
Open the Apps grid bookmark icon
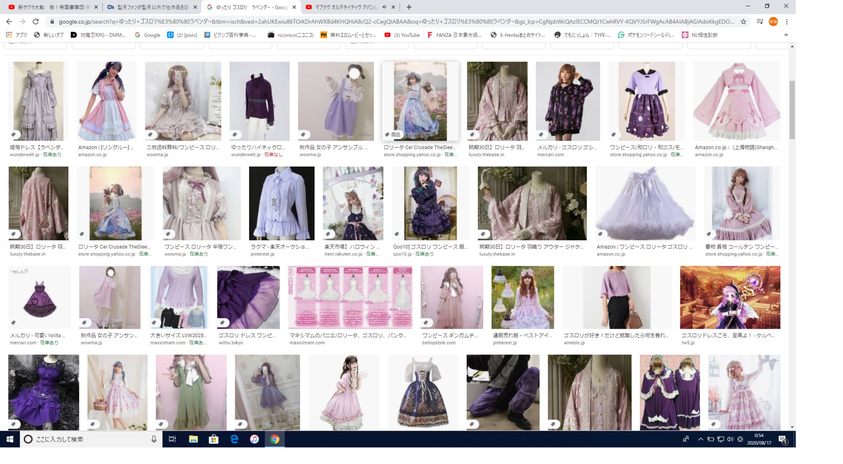coord(9,35)
